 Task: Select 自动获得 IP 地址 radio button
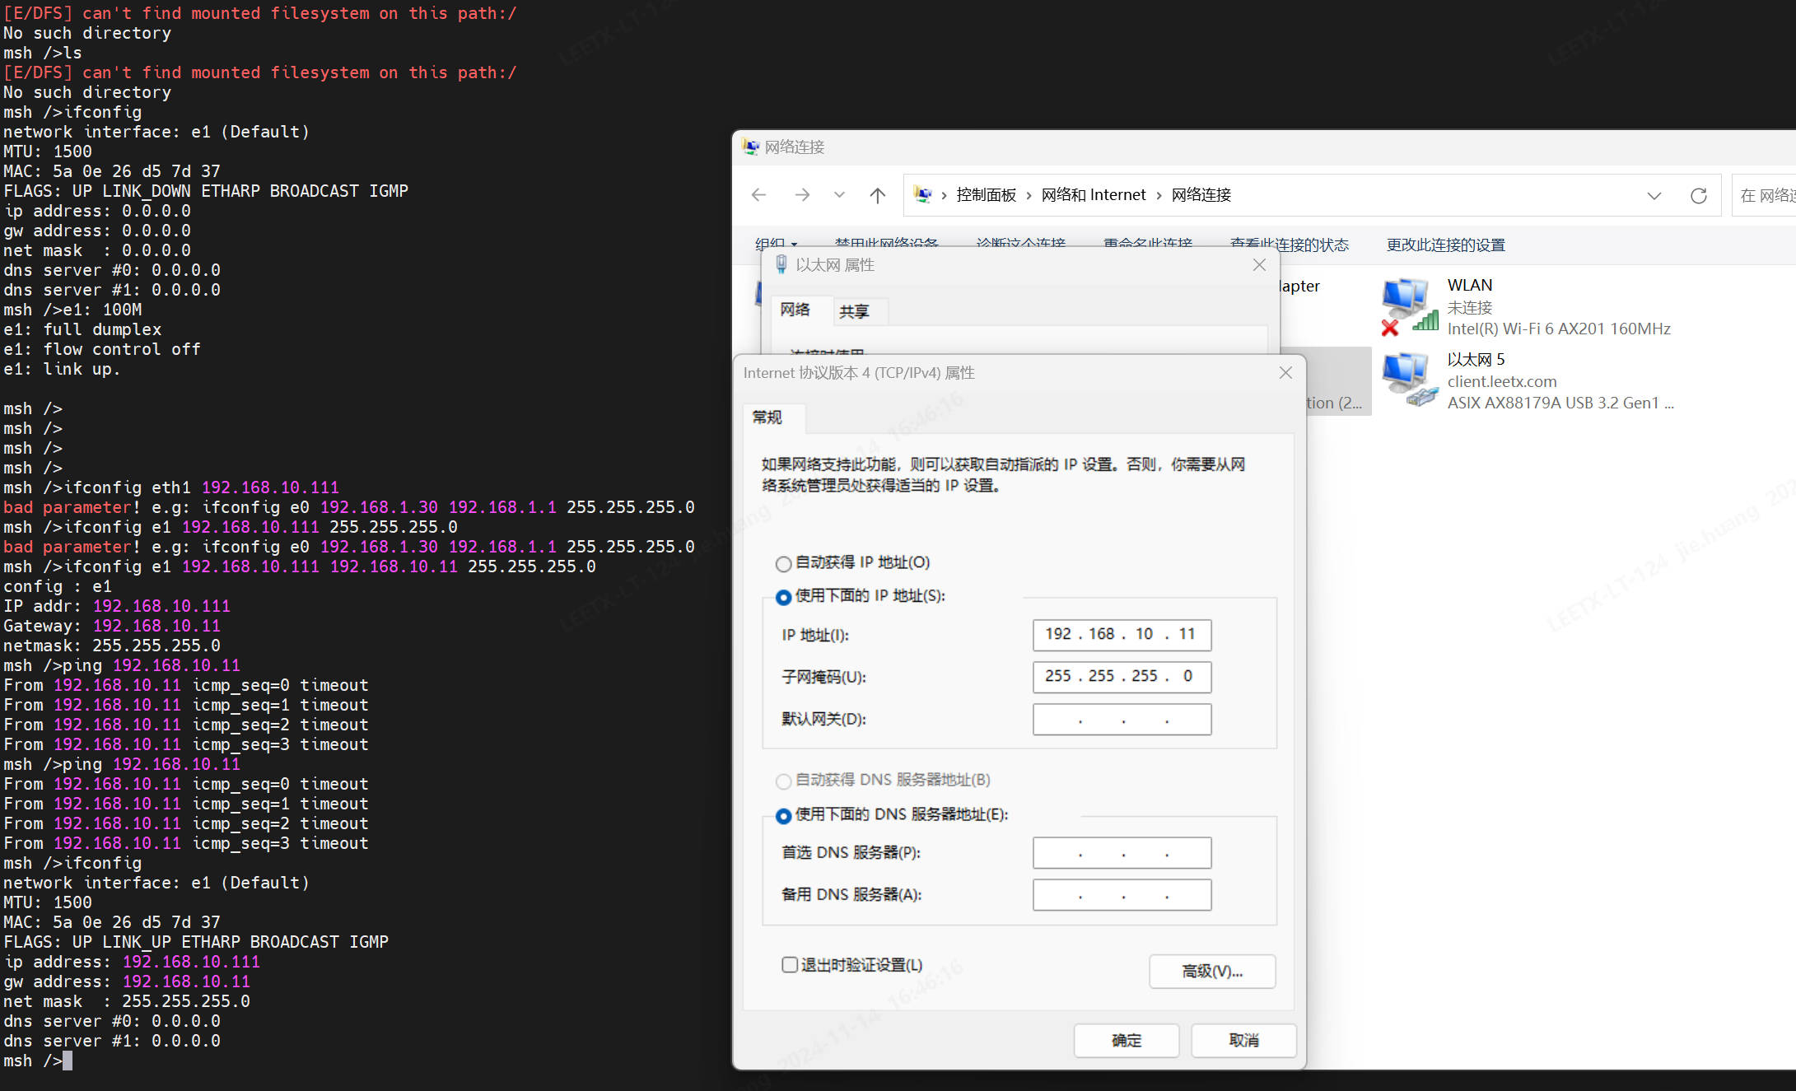(x=783, y=564)
